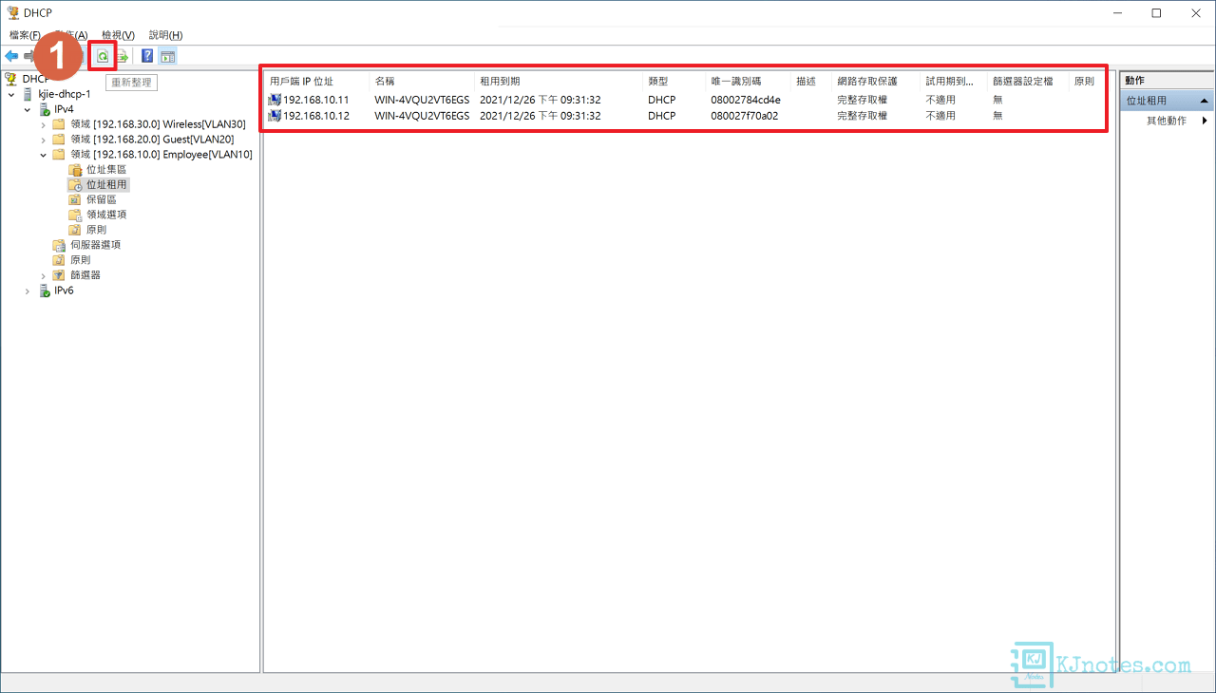Click the lease icon for 192.168.10.12
The height and width of the screenshot is (693, 1216).
pos(275,116)
